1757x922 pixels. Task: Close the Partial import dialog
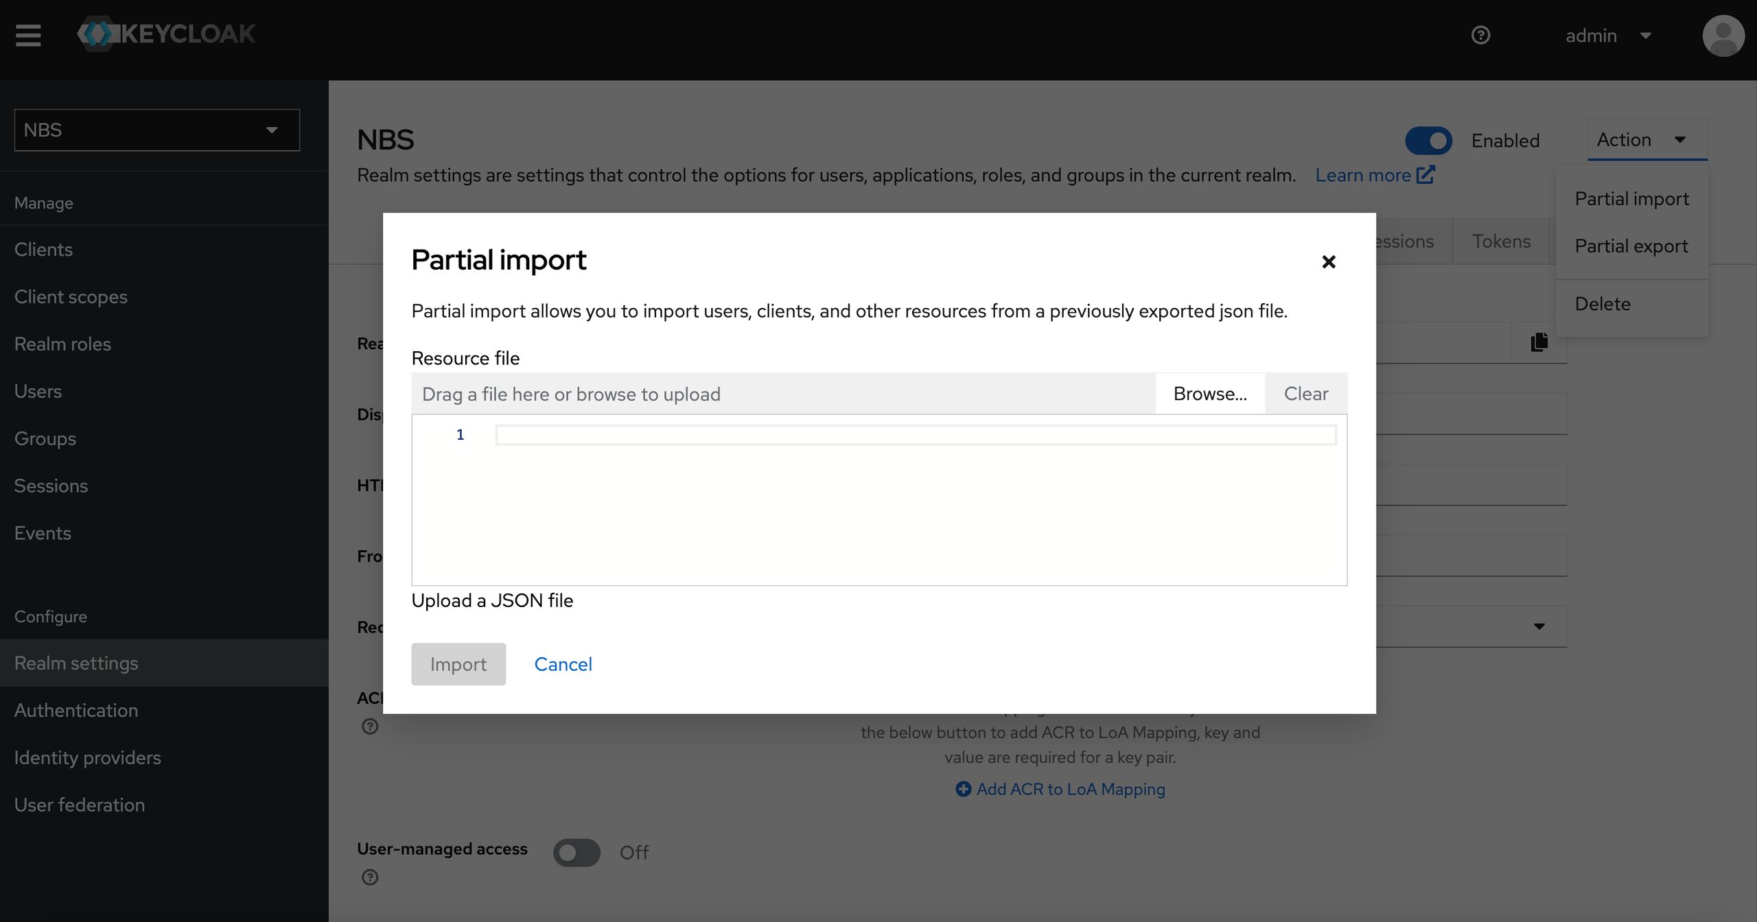click(x=1328, y=261)
